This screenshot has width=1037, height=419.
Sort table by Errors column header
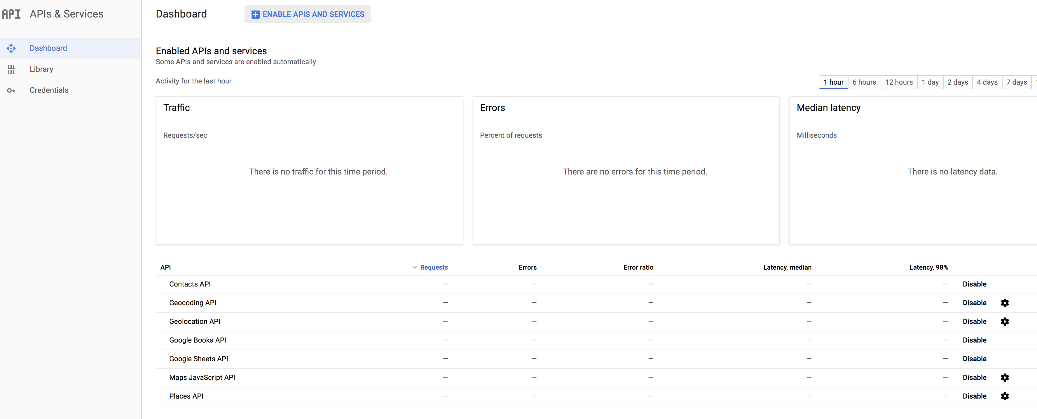[527, 267]
